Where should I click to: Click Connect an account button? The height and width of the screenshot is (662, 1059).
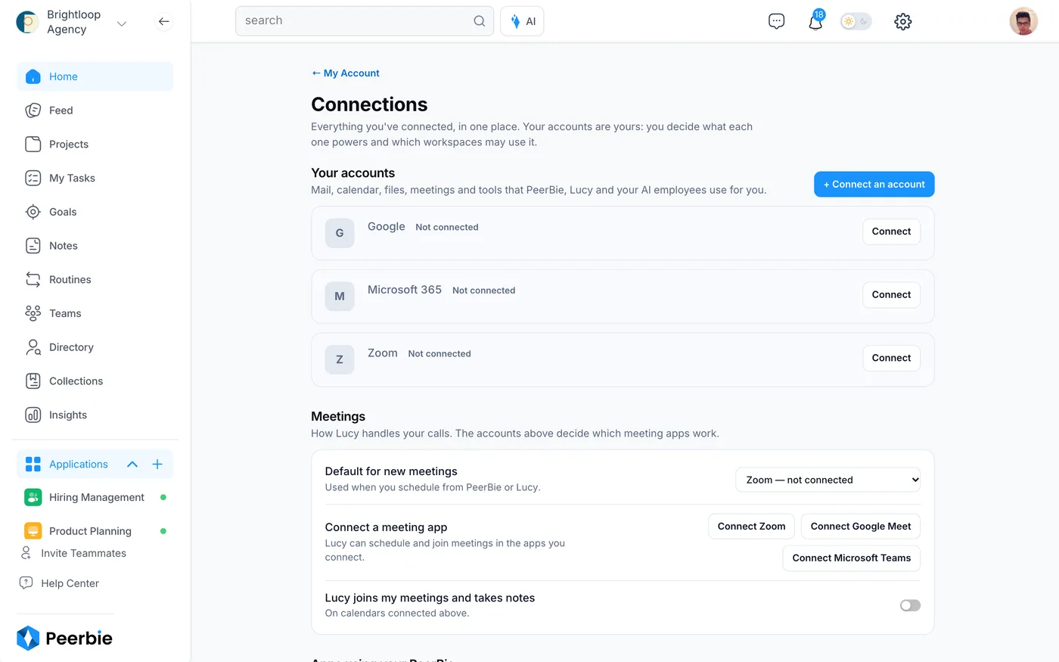pyautogui.click(x=874, y=184)
